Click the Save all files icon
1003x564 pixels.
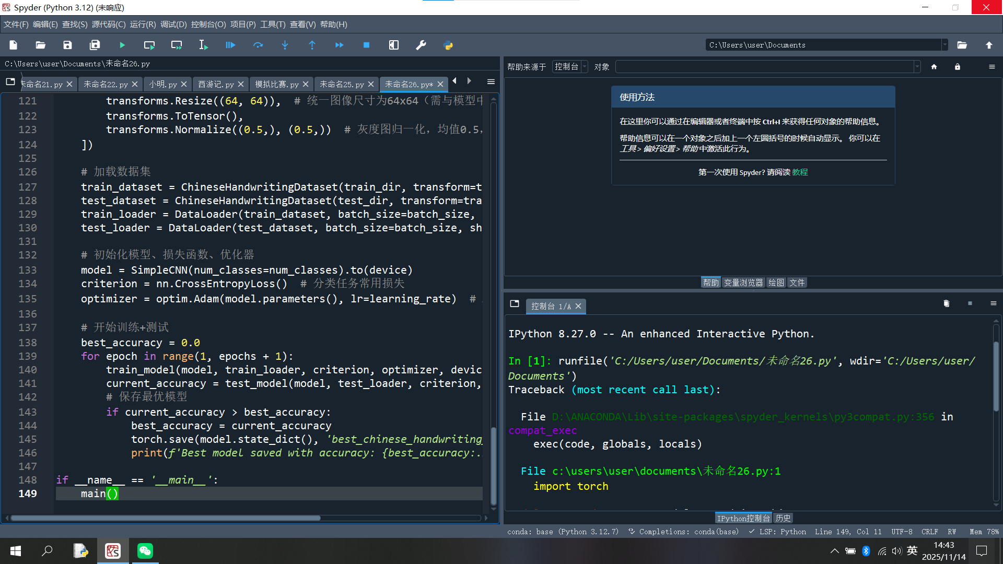95,45
